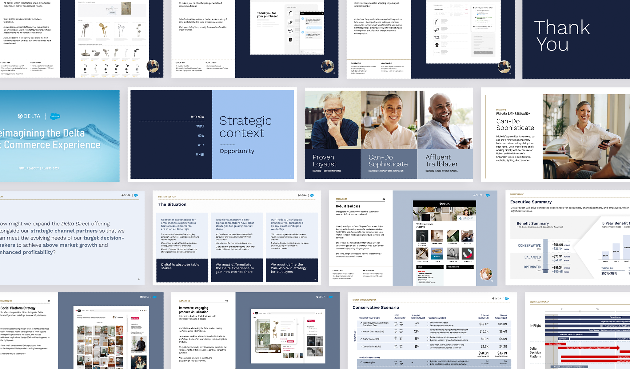Viewport: 630px width, 369px height.
Task: Select the Tools tile
Action: [x=437, y=254]
